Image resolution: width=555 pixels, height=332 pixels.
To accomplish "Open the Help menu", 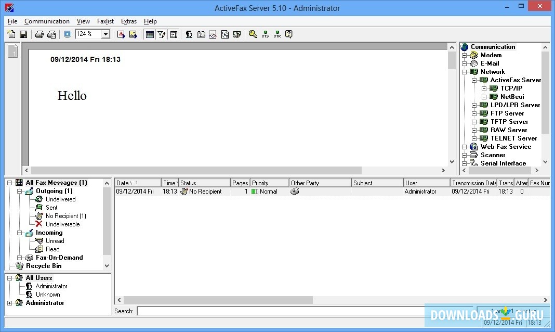I will coord(150,21).
